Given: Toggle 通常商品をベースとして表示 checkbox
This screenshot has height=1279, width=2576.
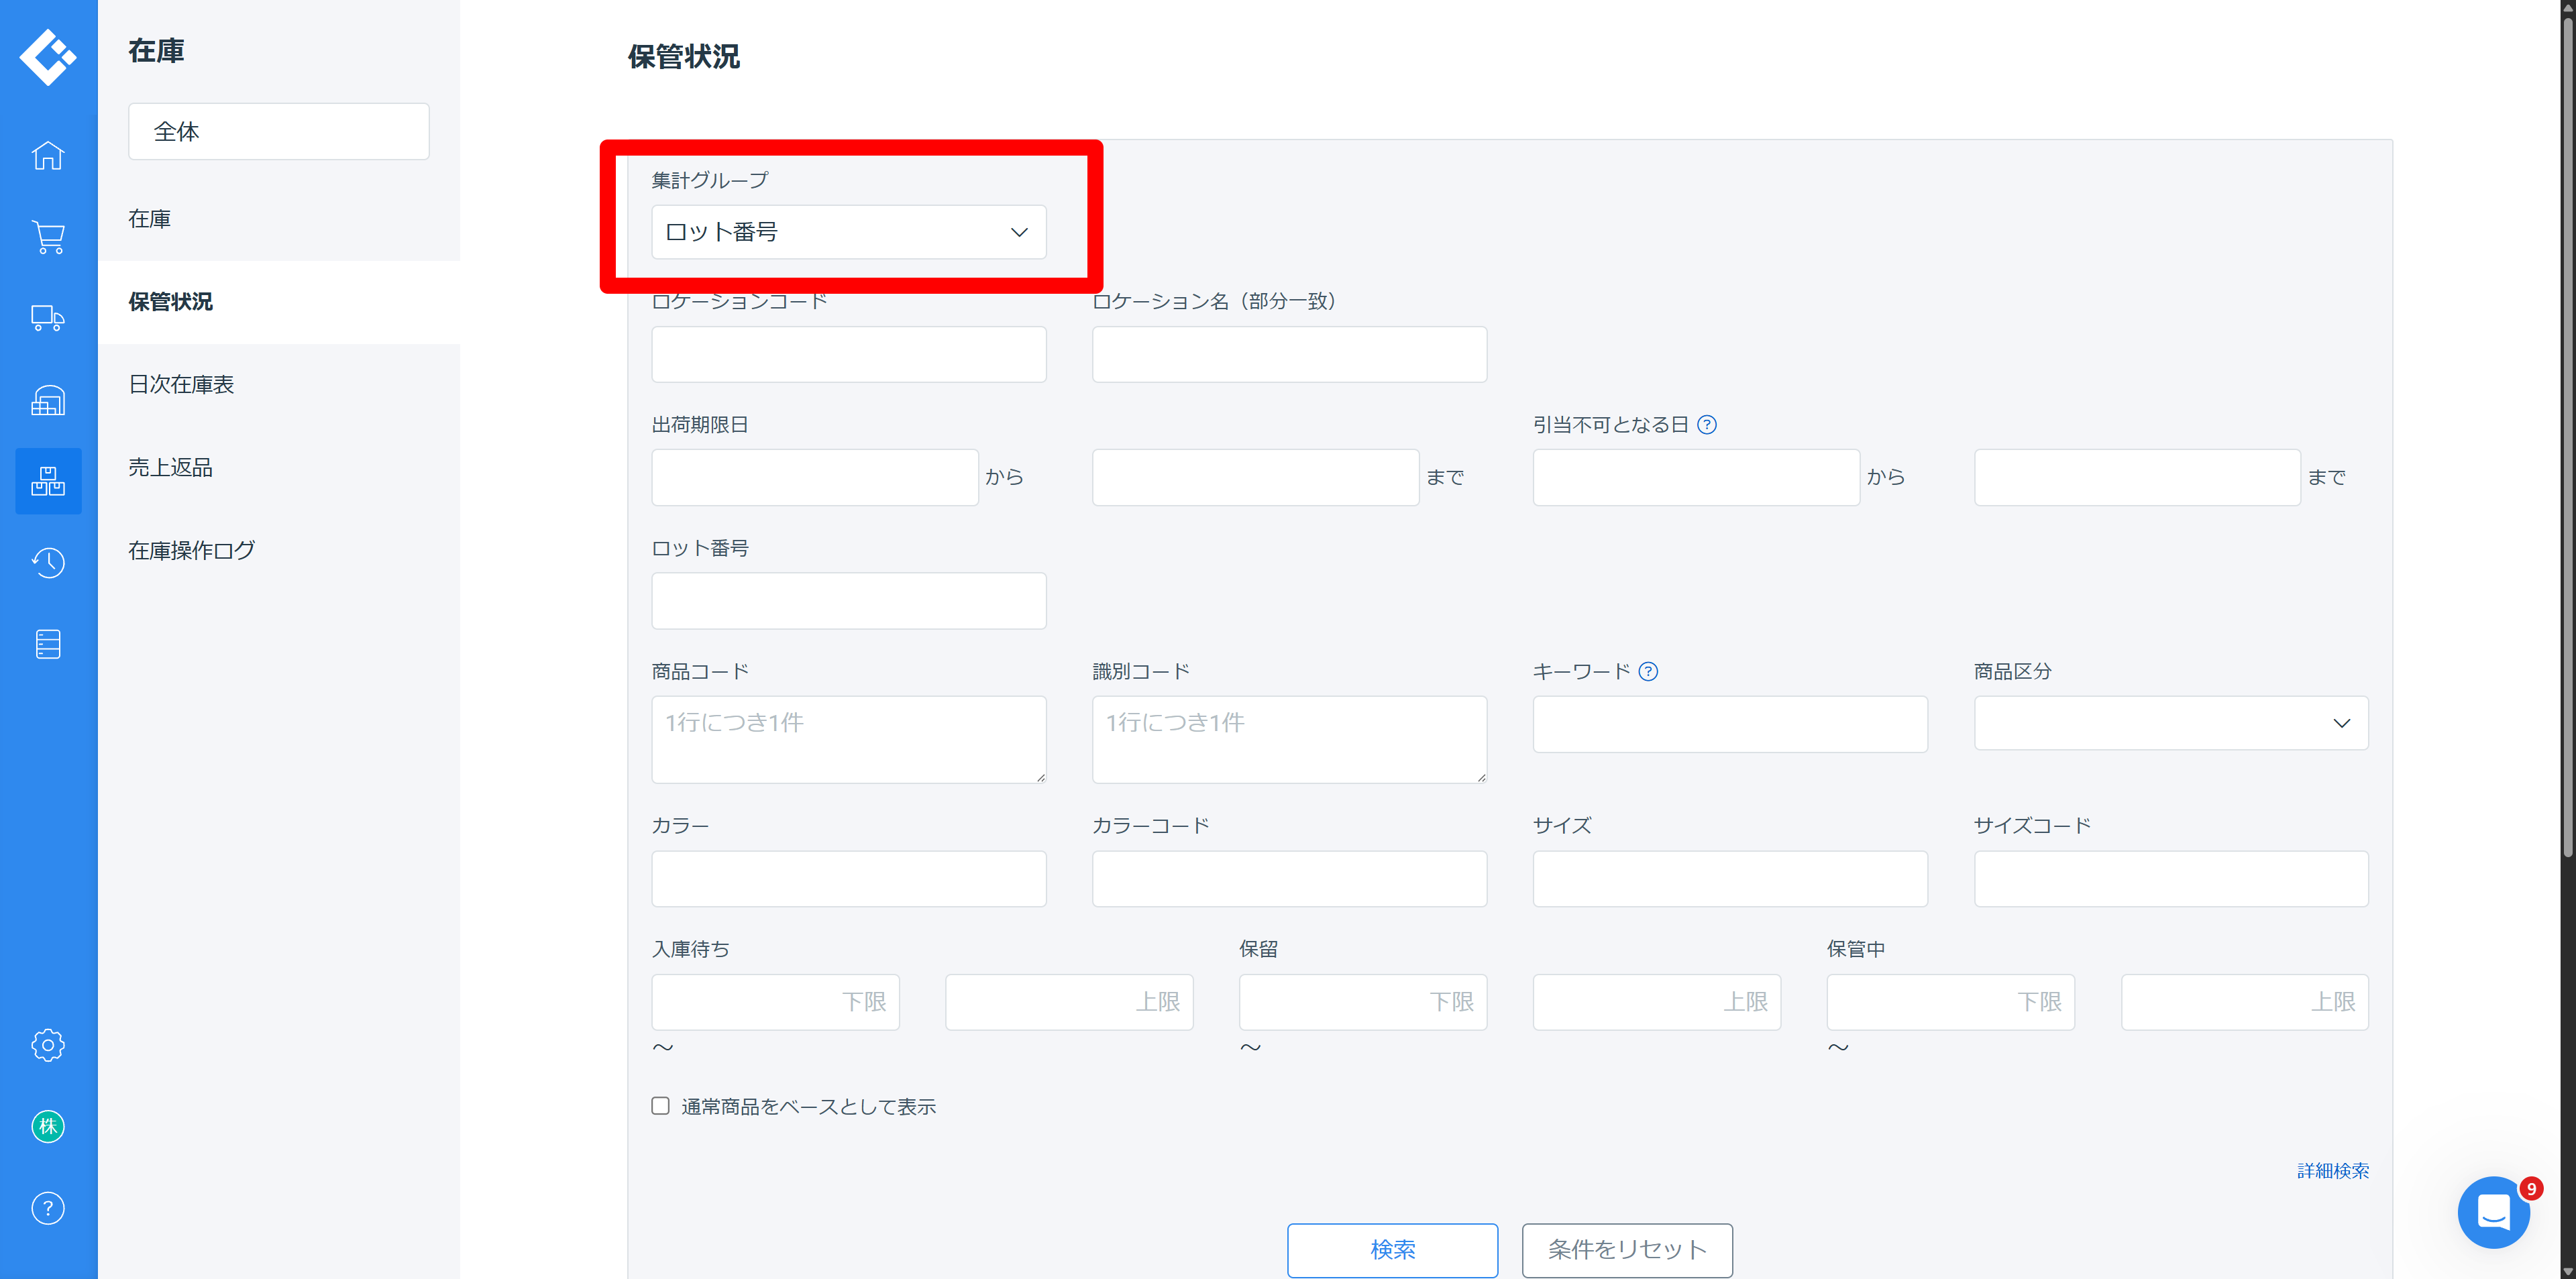Looking at the screenshot, I should point(660,1106).
